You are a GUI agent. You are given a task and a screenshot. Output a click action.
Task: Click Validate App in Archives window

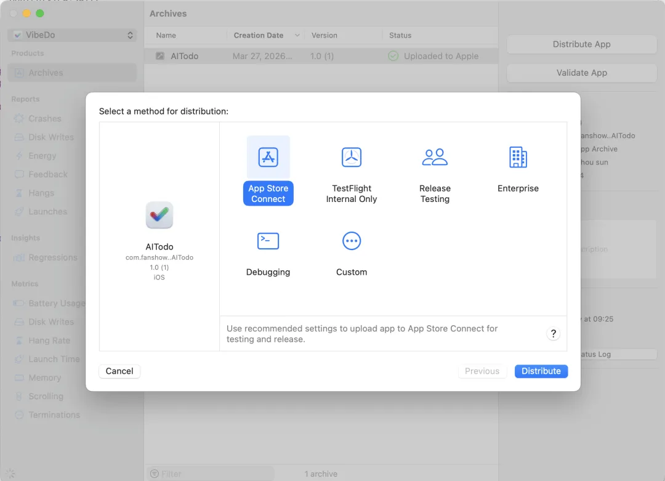pos(581,73)
